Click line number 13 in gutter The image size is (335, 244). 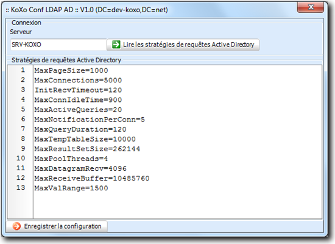pyautogui.click(x=21, y=188)
